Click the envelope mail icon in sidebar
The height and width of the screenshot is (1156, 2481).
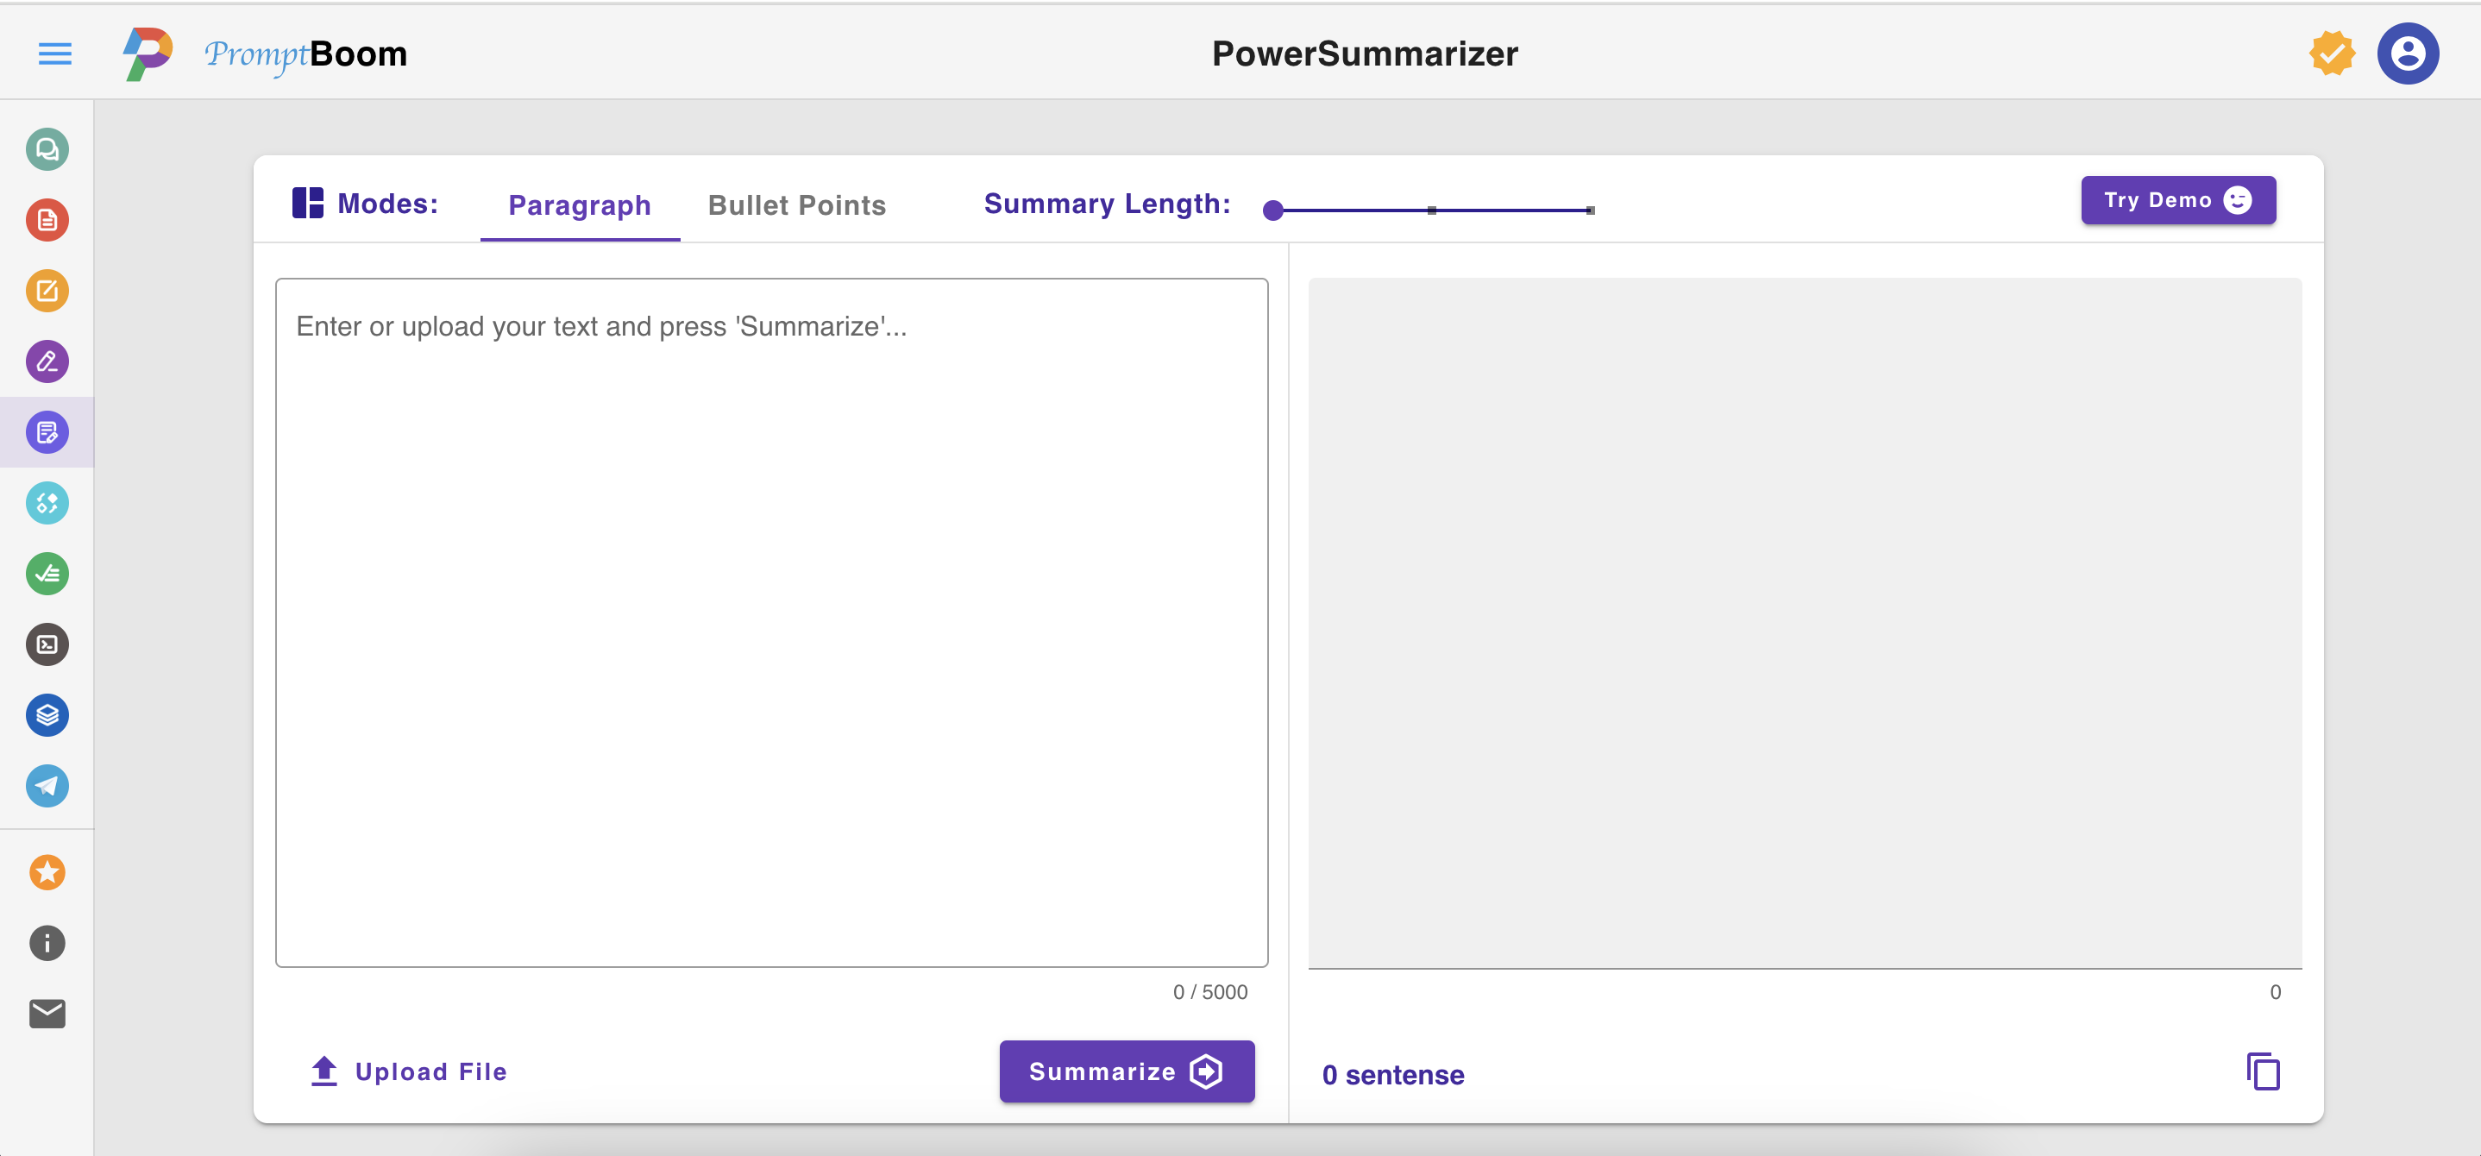coord(47,1014)
